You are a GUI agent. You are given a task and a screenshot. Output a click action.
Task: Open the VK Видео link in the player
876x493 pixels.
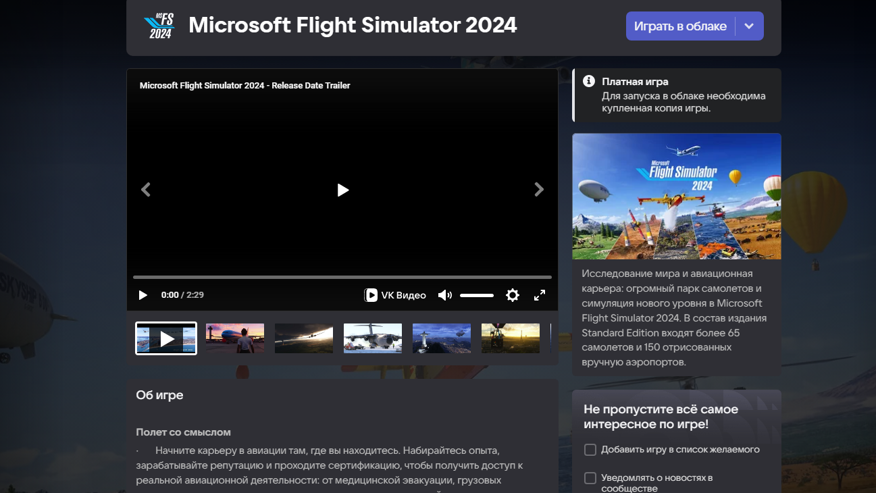pos(395,295)
